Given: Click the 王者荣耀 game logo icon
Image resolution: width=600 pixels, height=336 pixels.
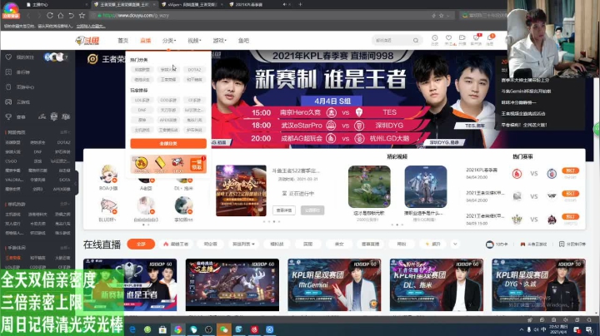Looking at the screenshot, I should pyautogui.click(x=92, y=59).
